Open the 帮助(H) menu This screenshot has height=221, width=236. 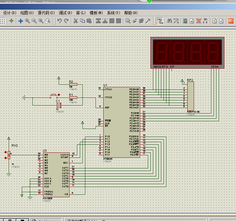(x=131, y=13)
